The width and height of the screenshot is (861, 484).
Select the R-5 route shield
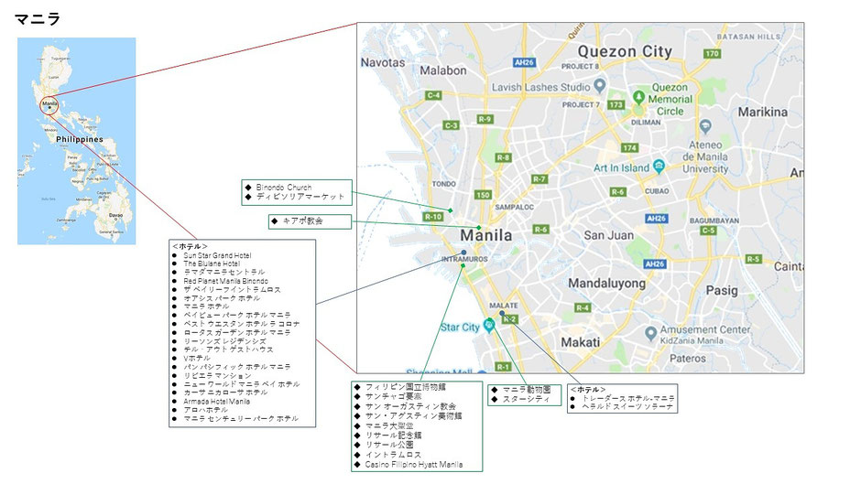[x=753, y=259]
